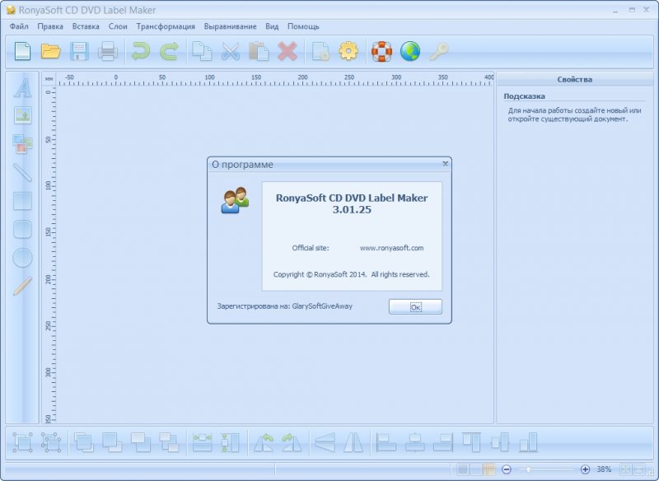Open registration with the key icon
The width and height of the screenshot is (659, 481).
[x=439, y=52]
